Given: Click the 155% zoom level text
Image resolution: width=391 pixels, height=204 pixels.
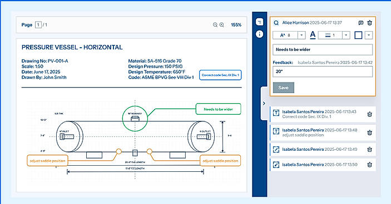Looking at the screenshot, I should (x=236, y=25).
